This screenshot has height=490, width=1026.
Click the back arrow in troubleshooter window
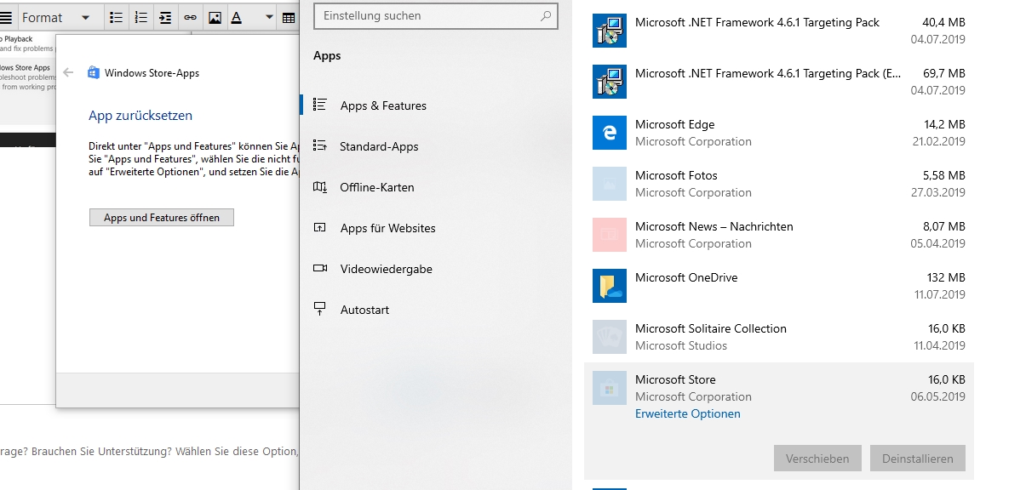pyautogui.click(x=68, y=73)
